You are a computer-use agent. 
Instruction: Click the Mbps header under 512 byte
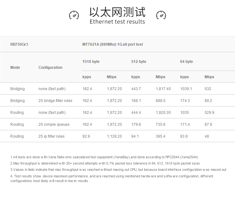(160, 77)
